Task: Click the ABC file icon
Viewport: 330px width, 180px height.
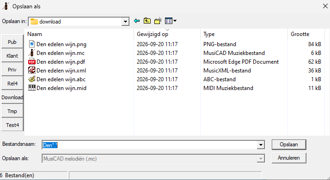Action: click(32, 79)
